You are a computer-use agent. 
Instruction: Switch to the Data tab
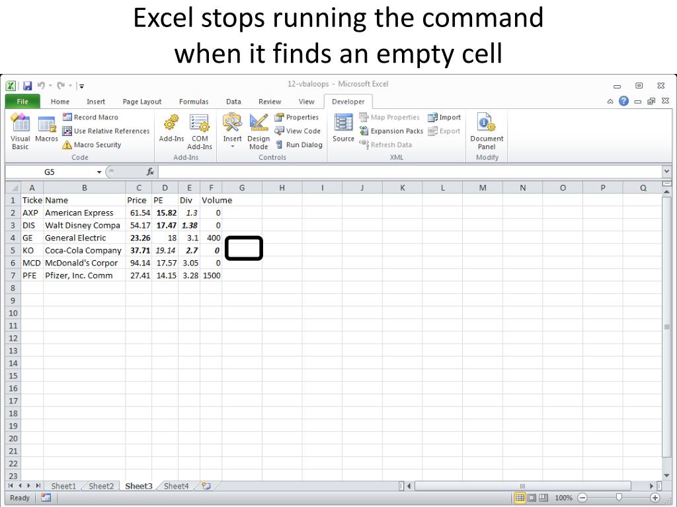tap(233, 102)
